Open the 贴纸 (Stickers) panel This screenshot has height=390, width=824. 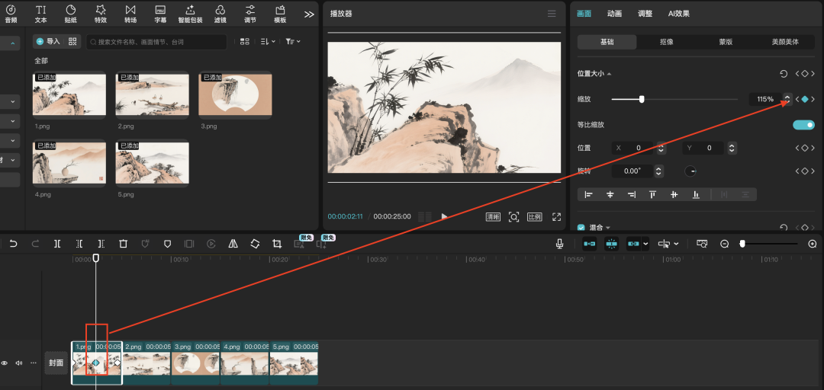click(x=70, y=14)
